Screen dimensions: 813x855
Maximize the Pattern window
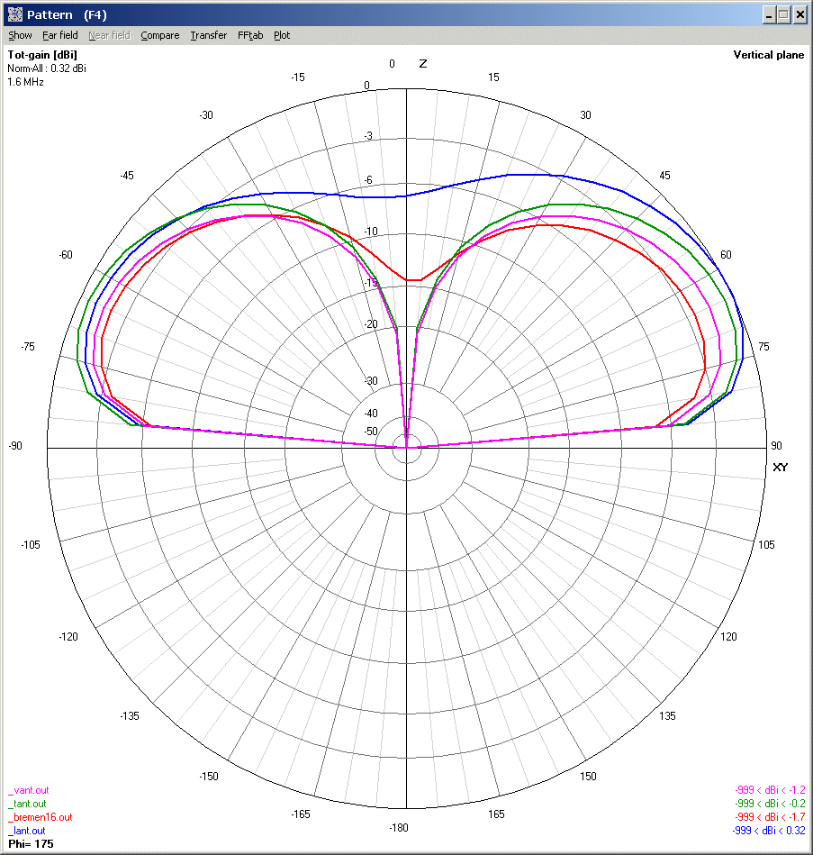tap(783, 14)
